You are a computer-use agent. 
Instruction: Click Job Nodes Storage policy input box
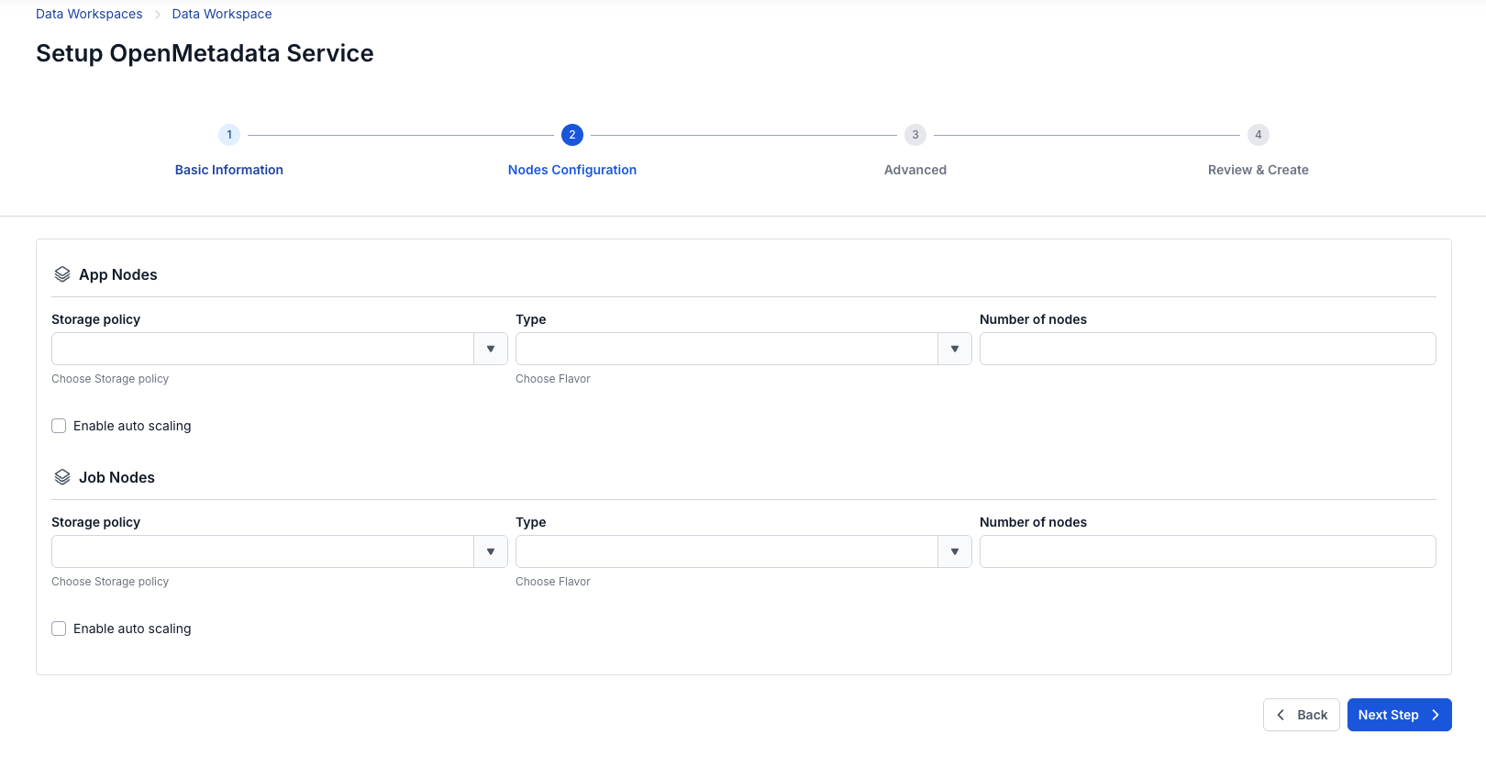[x=262, y=551]
